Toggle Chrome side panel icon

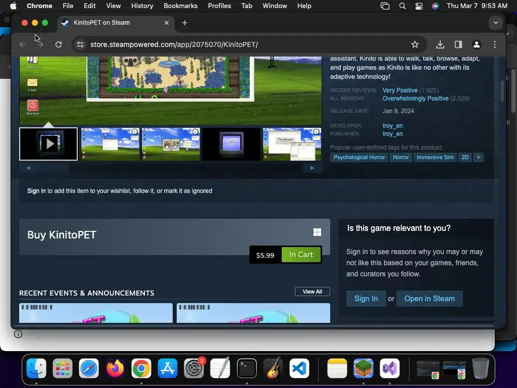458,44
